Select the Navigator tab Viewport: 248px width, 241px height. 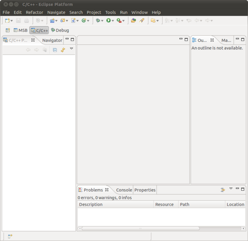(x=52, y=41)
